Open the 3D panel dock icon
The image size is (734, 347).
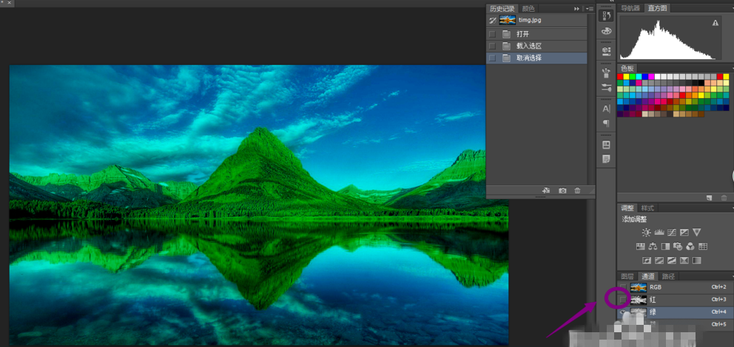607,50
